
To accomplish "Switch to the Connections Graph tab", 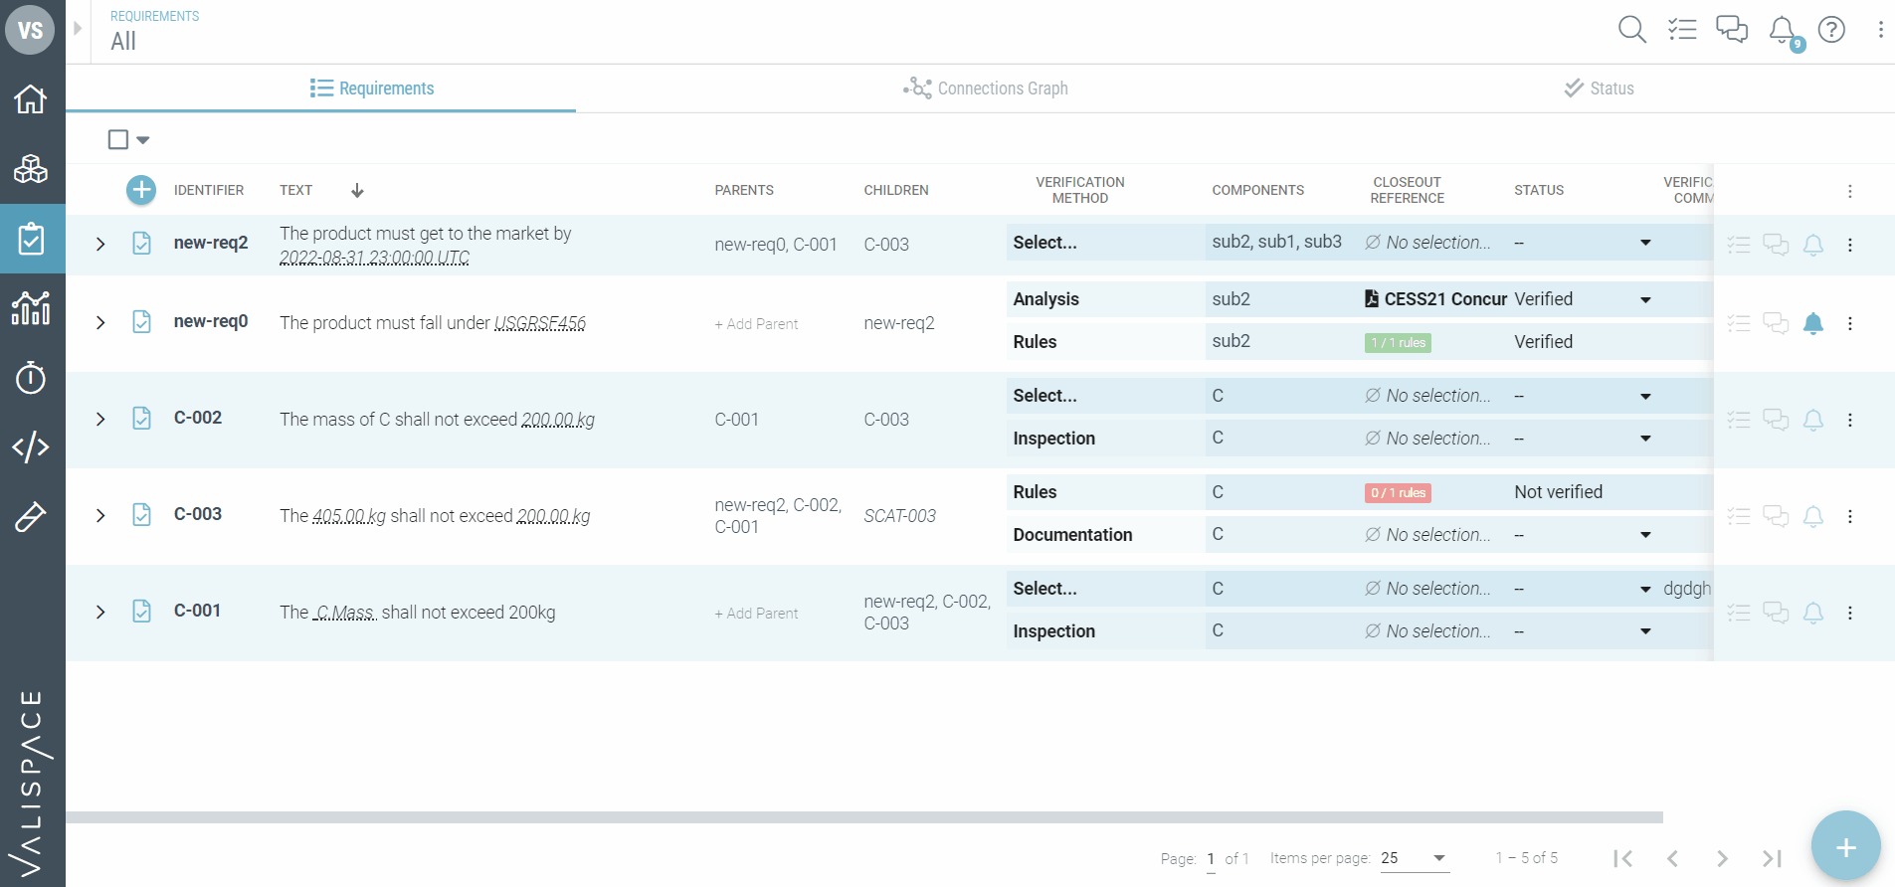I will point(986,89).
